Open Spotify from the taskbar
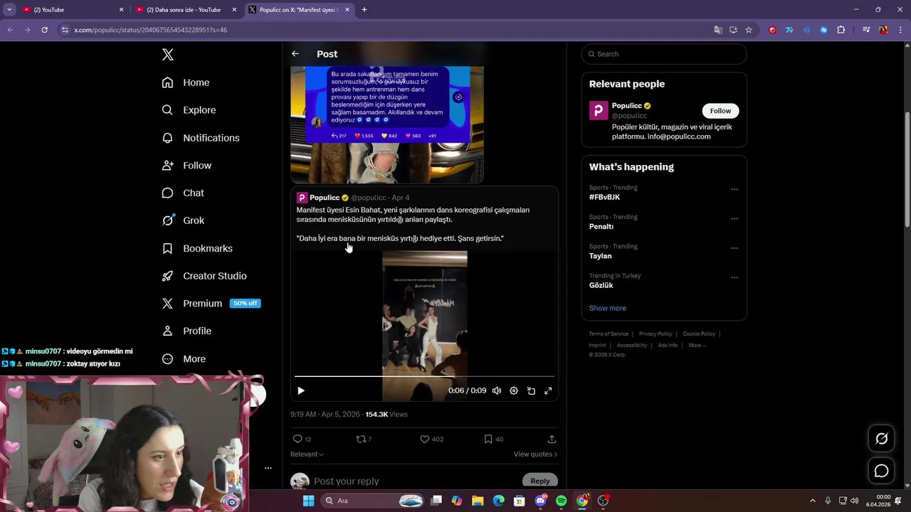The width and height of the screenshot is (911, 512). pyautogui.click(x=561, y=501)
